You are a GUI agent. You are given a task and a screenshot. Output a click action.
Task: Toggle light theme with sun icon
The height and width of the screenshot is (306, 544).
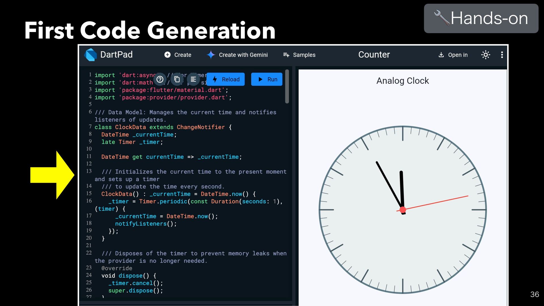[x=486, y=55]
